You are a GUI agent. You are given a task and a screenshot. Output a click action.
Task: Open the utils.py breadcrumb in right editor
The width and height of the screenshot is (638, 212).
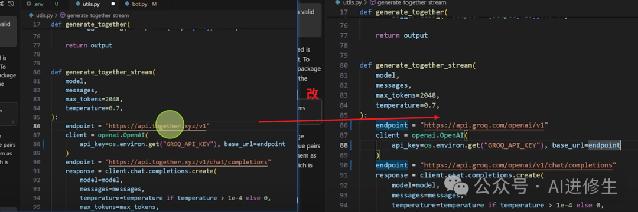(x=352, y=2)
